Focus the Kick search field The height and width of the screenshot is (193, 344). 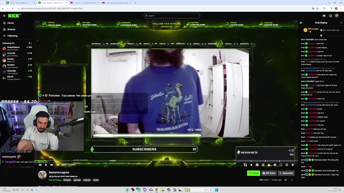coord(172,16)
